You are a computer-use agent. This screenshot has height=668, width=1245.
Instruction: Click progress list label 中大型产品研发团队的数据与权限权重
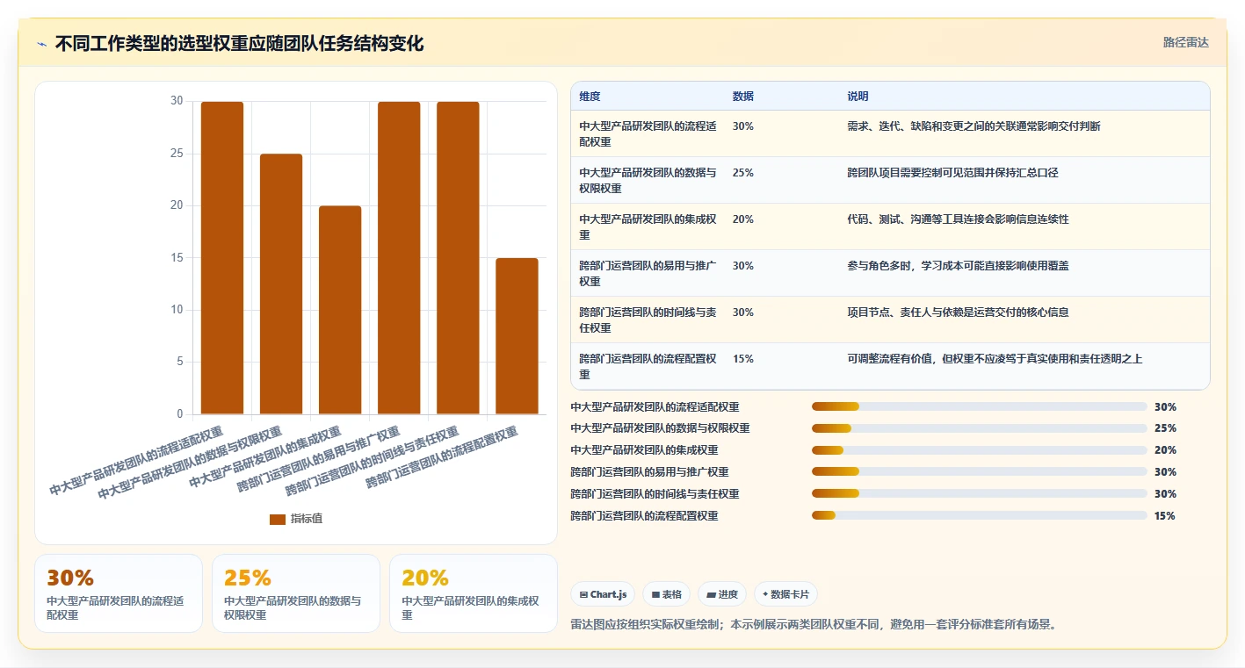660,428
